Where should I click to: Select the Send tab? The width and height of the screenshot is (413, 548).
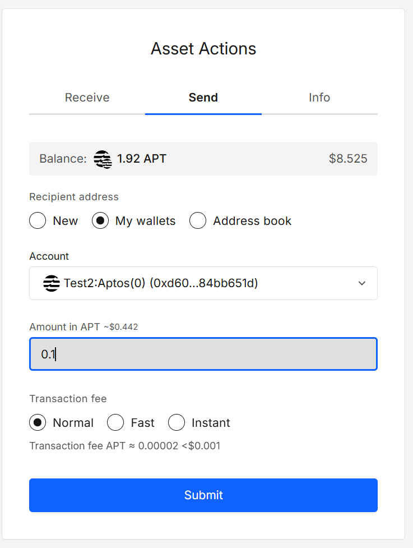tap(203, 98)
